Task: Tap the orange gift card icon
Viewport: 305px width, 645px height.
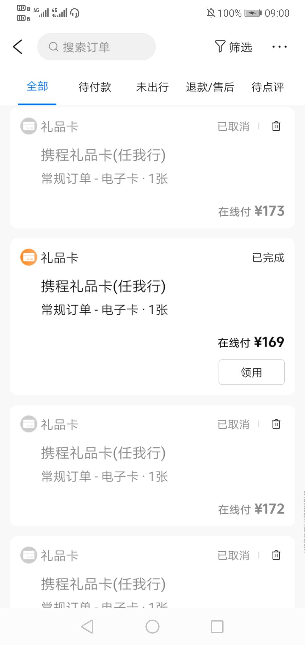Action: tap(29, 257)
